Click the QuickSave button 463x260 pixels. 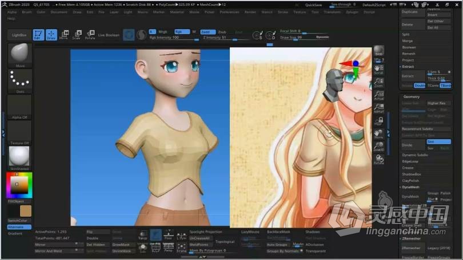314,5
